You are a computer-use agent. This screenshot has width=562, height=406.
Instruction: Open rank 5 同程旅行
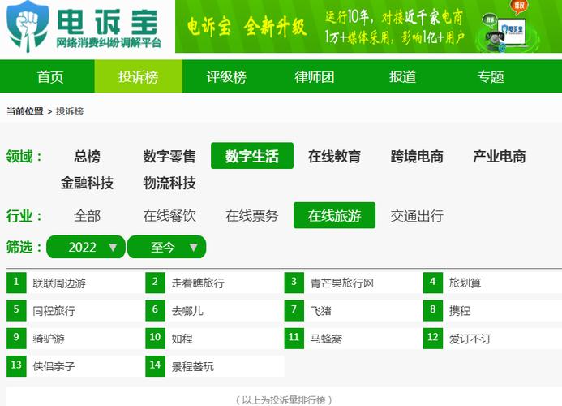tap(75, 310)
